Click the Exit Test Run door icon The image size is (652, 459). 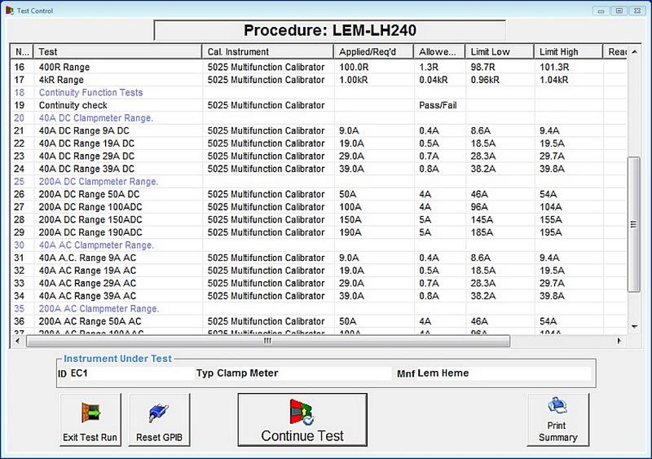click(x=90, y=413)
